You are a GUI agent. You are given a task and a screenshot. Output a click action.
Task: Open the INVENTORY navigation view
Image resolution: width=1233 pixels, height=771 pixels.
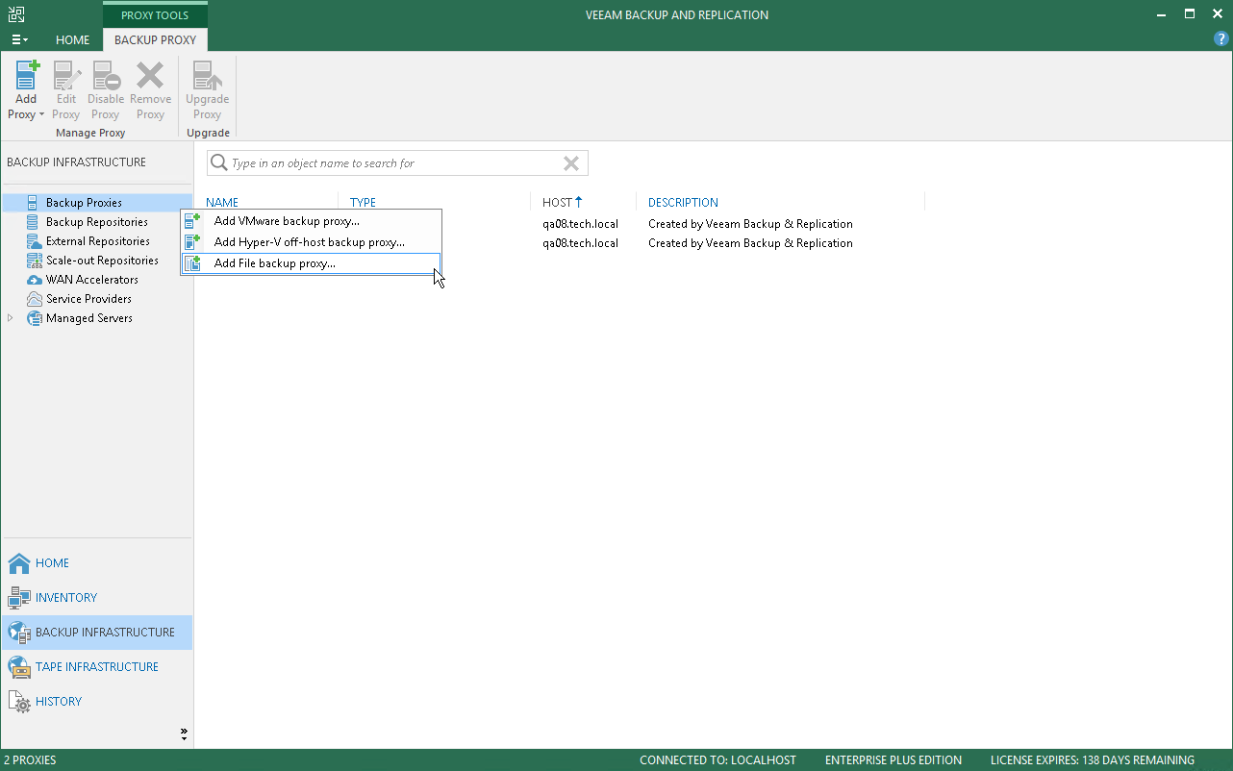click(x=96, y=598)
